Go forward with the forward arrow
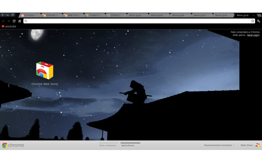Screen dimensions: 262x163 9,21
